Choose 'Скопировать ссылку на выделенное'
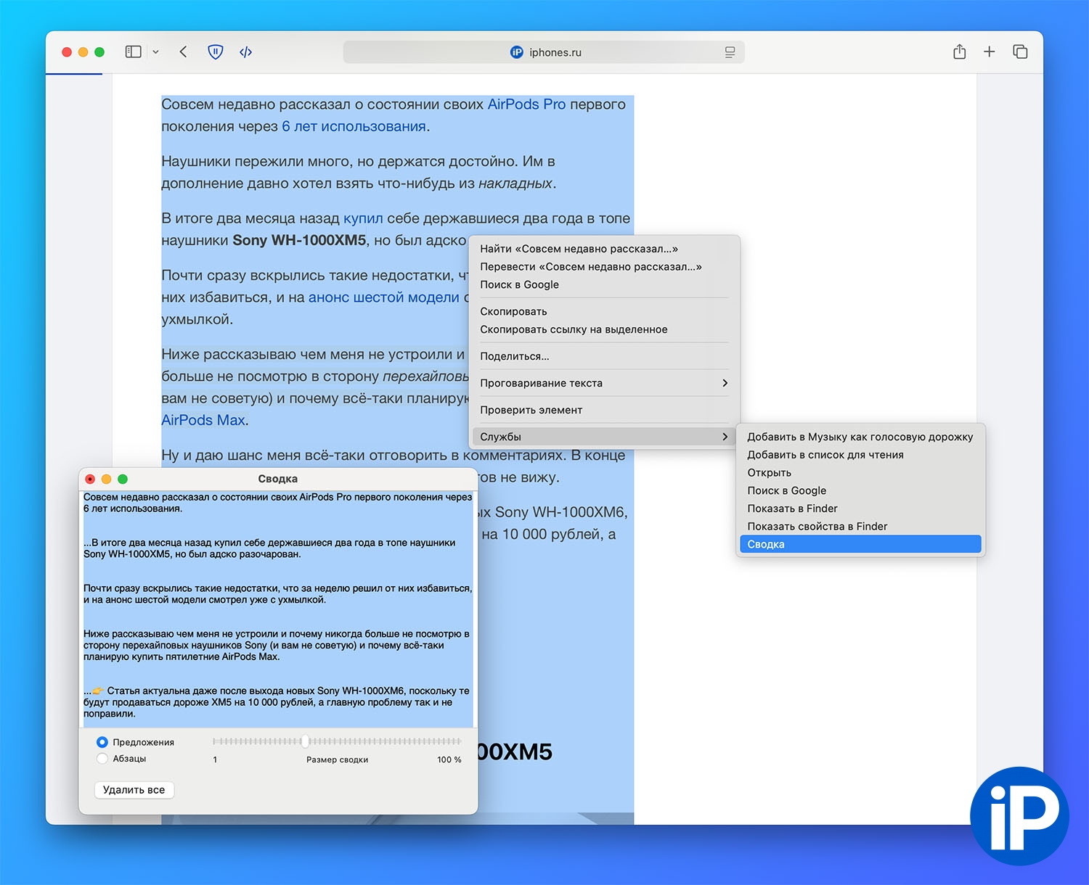Viewport: 1089px width, 885px height. [604, 329]
